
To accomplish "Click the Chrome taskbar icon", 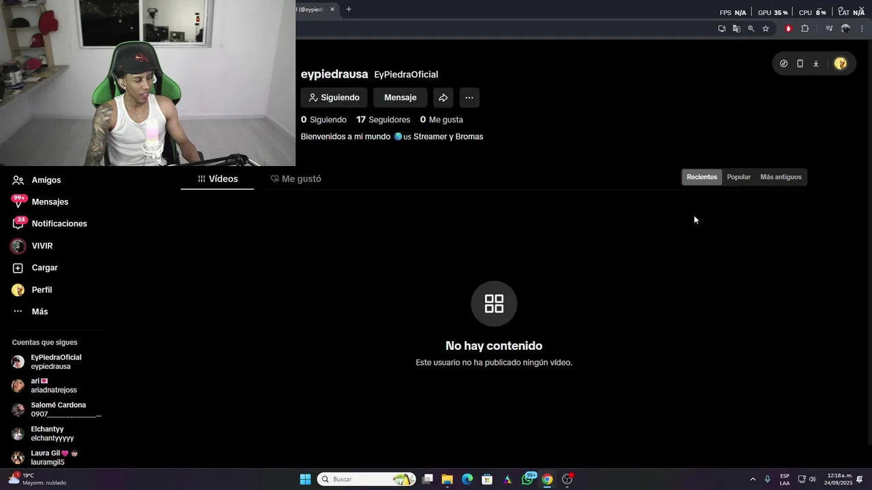I will (547, 479).
